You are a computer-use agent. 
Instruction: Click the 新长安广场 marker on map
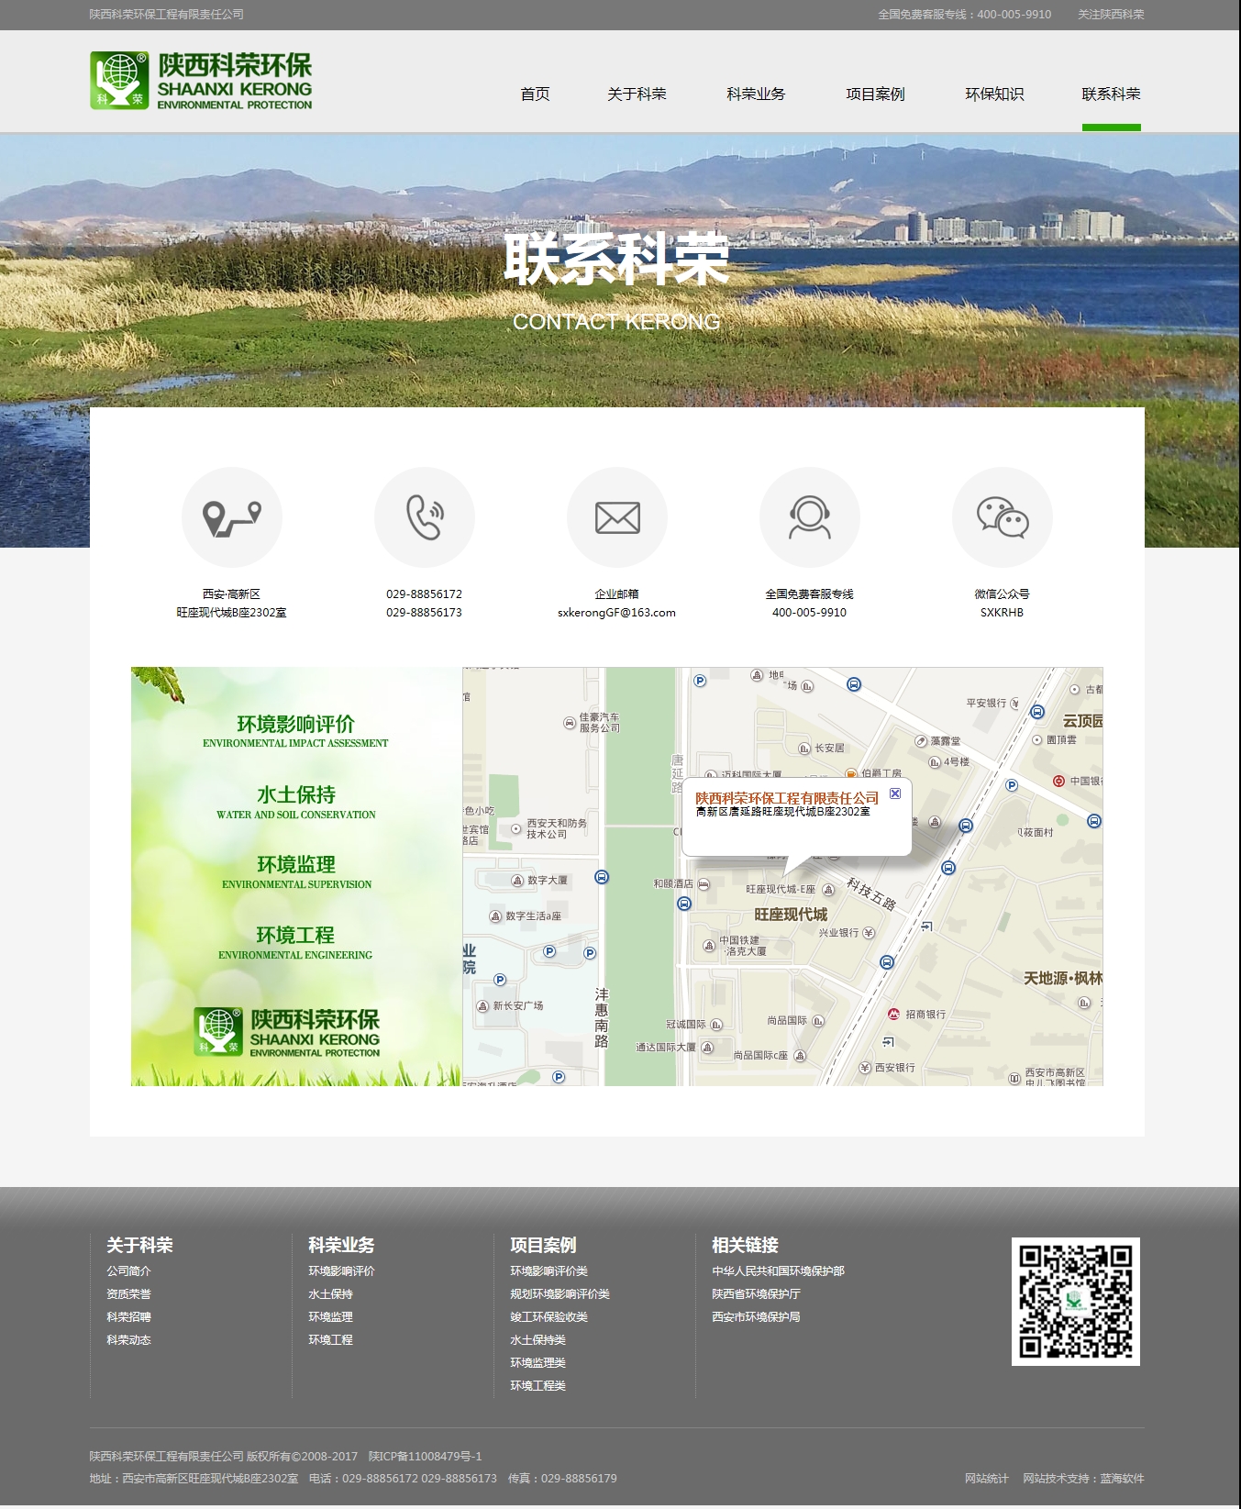click(x=482, y=1006)
